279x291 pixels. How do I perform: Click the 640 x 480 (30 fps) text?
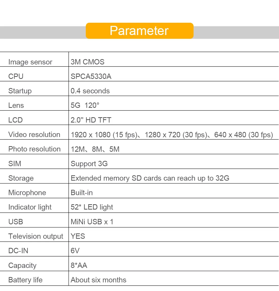pyautogui.click(x=243, y=135)
